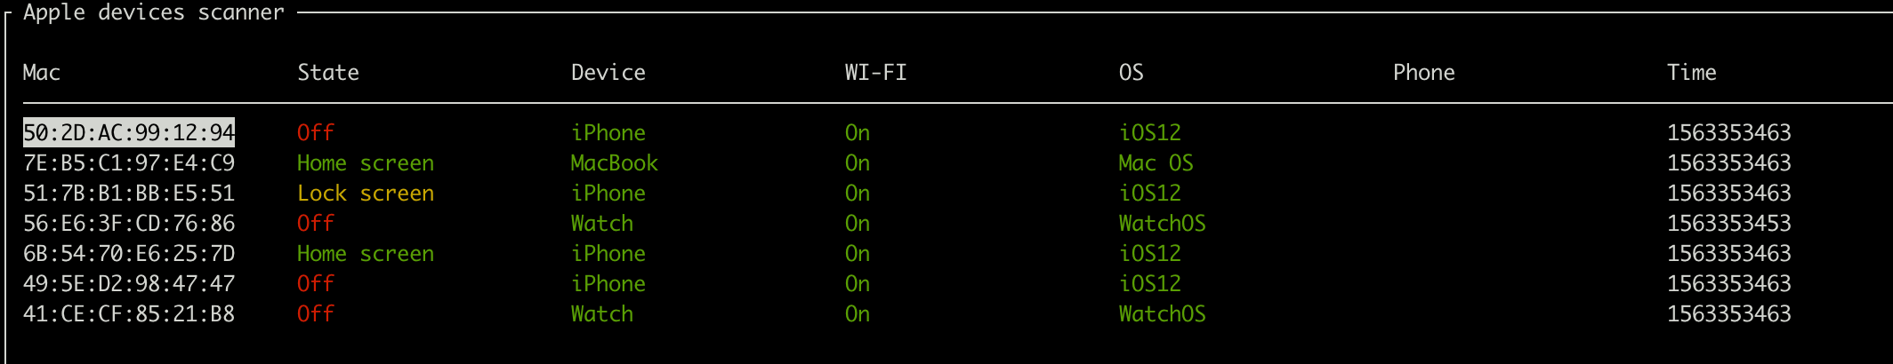Select MAC address 6B:54:70:E6:25:7D

click(x=129, y=253)
